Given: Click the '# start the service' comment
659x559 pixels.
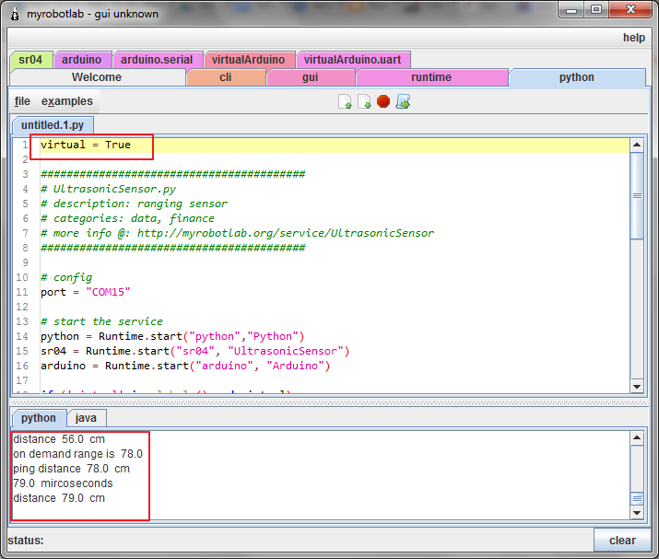Looking at the screenshot, I should (x=101, y=321).
